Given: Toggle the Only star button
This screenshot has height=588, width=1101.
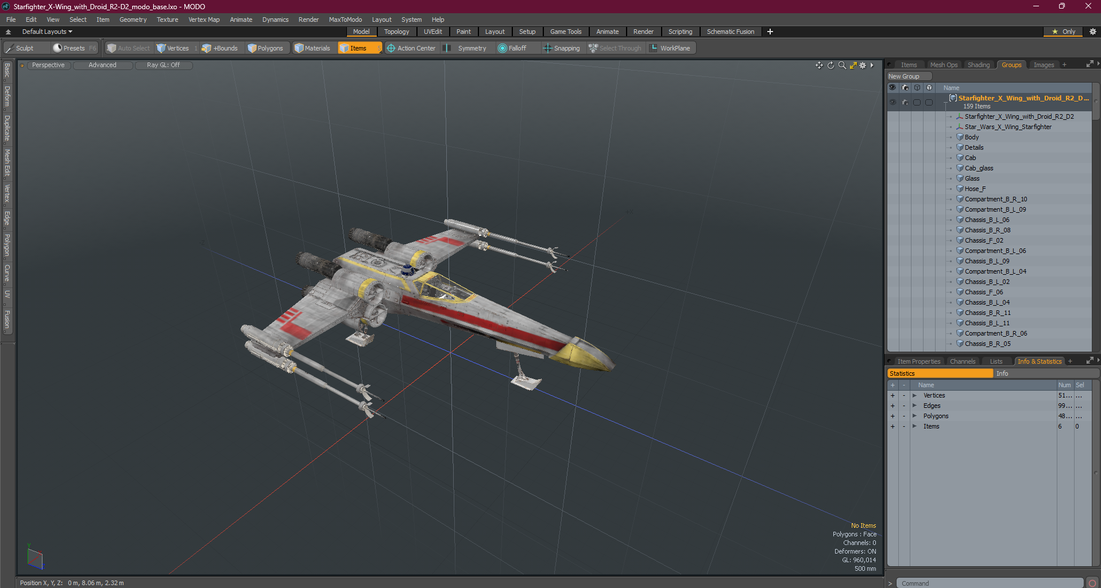Looking at the screenshot, I should [1064, 32].
